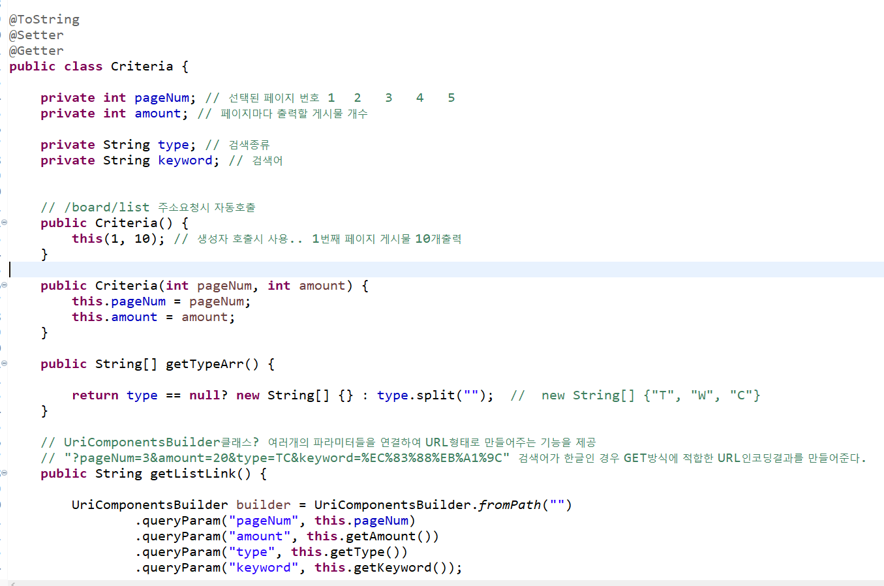884x586 pixels.
Task: Select the pageNum field declaration name
Action: [x=162, y=98]
